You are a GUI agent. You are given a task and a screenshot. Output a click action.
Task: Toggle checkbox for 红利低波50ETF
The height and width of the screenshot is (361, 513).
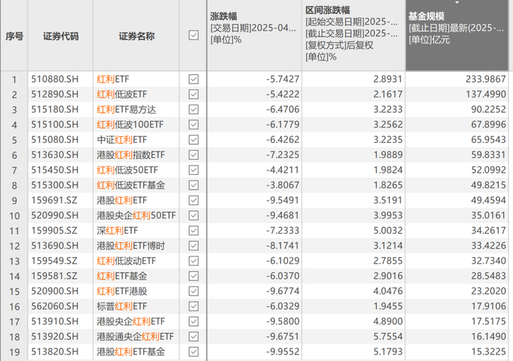click(193, 170)
